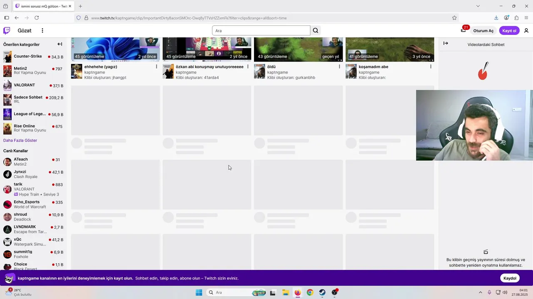Open a new browser tab
The width and height of the screenshot is (533, 299).
[80, 6]
